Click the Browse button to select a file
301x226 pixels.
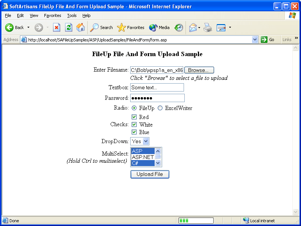(199, 70)
